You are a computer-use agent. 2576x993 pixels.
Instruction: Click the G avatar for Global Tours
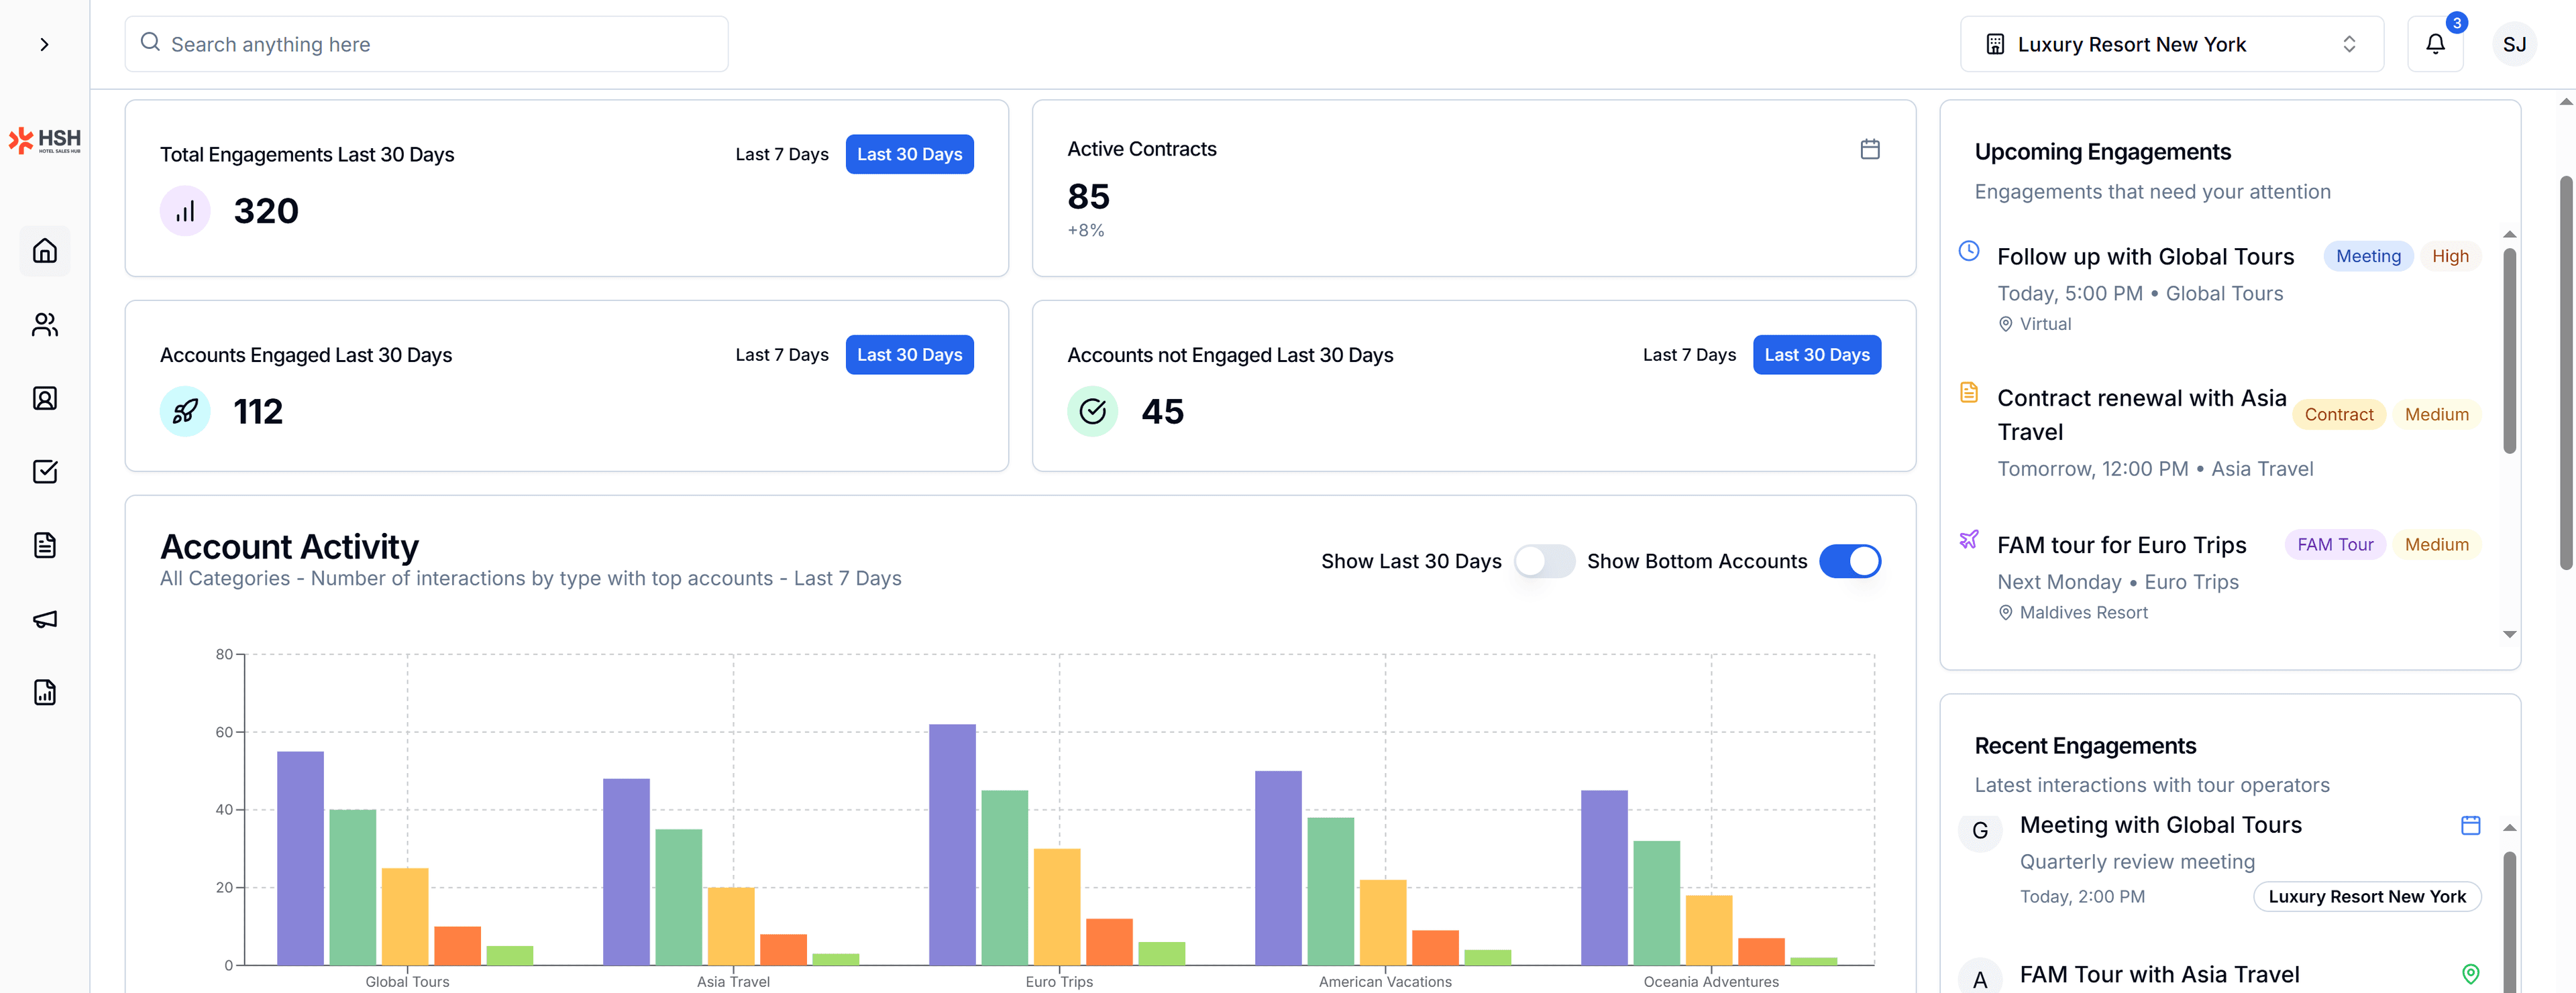1979,830
